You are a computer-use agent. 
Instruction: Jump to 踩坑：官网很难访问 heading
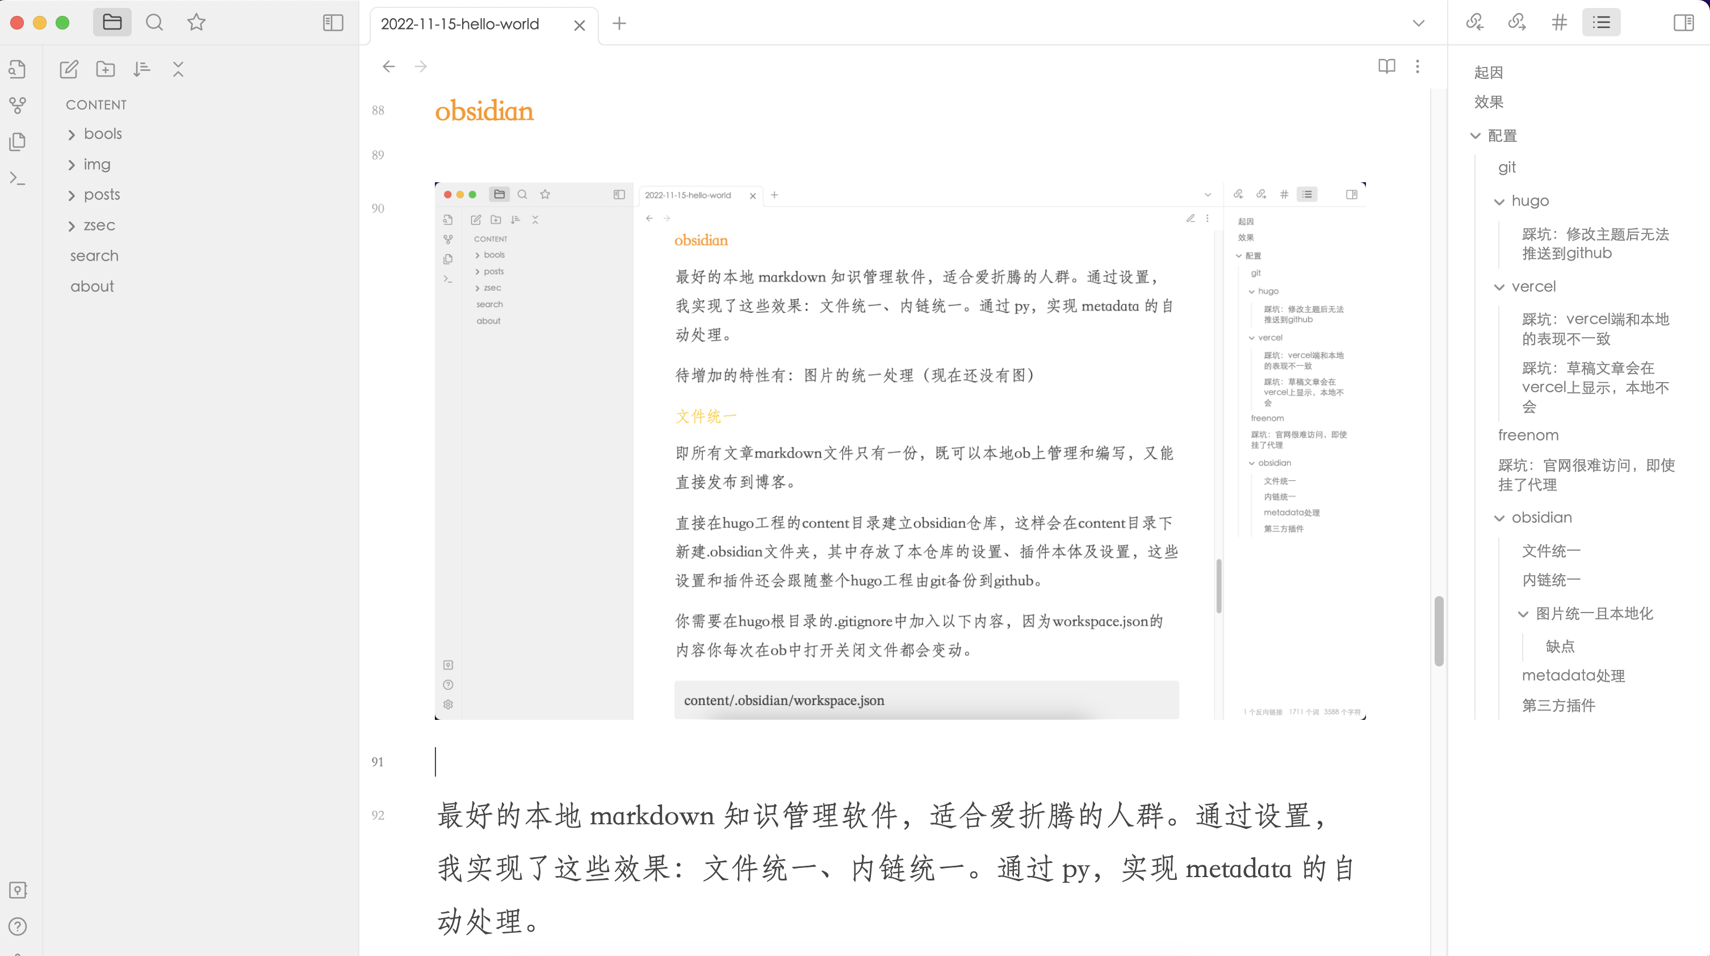point(1586,475)
